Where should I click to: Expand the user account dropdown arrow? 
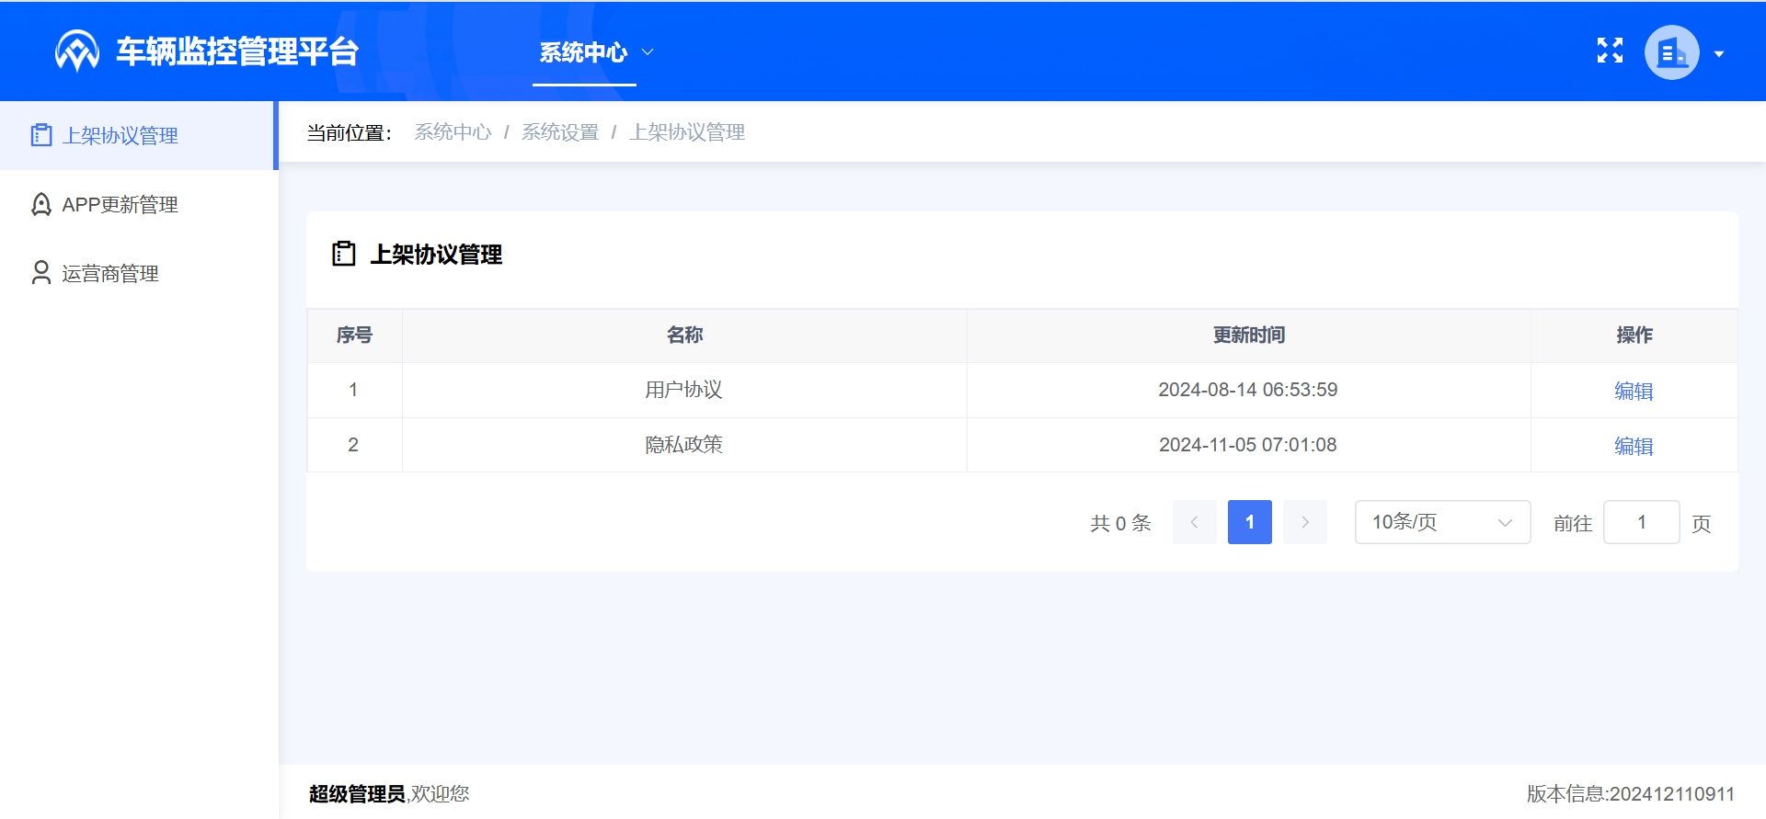1718,53
